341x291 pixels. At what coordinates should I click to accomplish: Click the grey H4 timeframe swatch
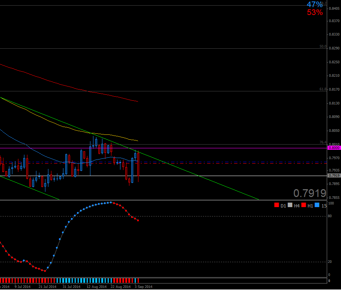pos(290,205)
